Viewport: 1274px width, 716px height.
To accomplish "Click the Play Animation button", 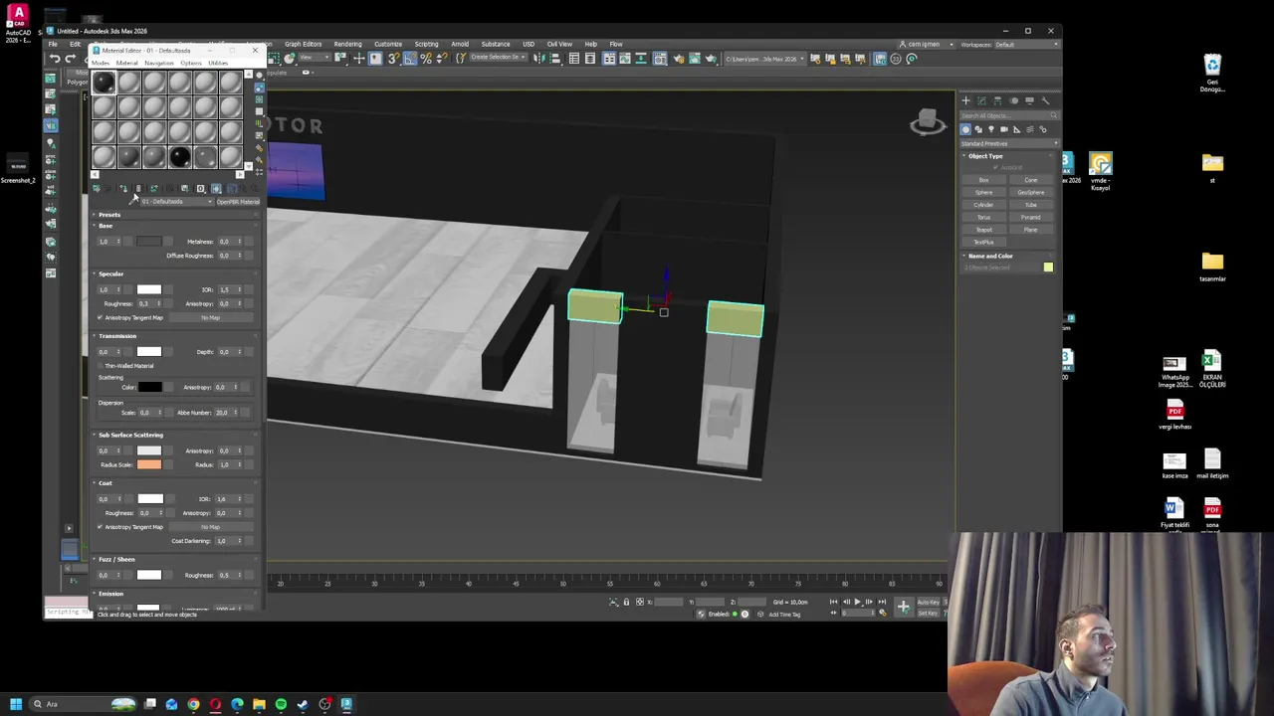I will pos(857,602).
